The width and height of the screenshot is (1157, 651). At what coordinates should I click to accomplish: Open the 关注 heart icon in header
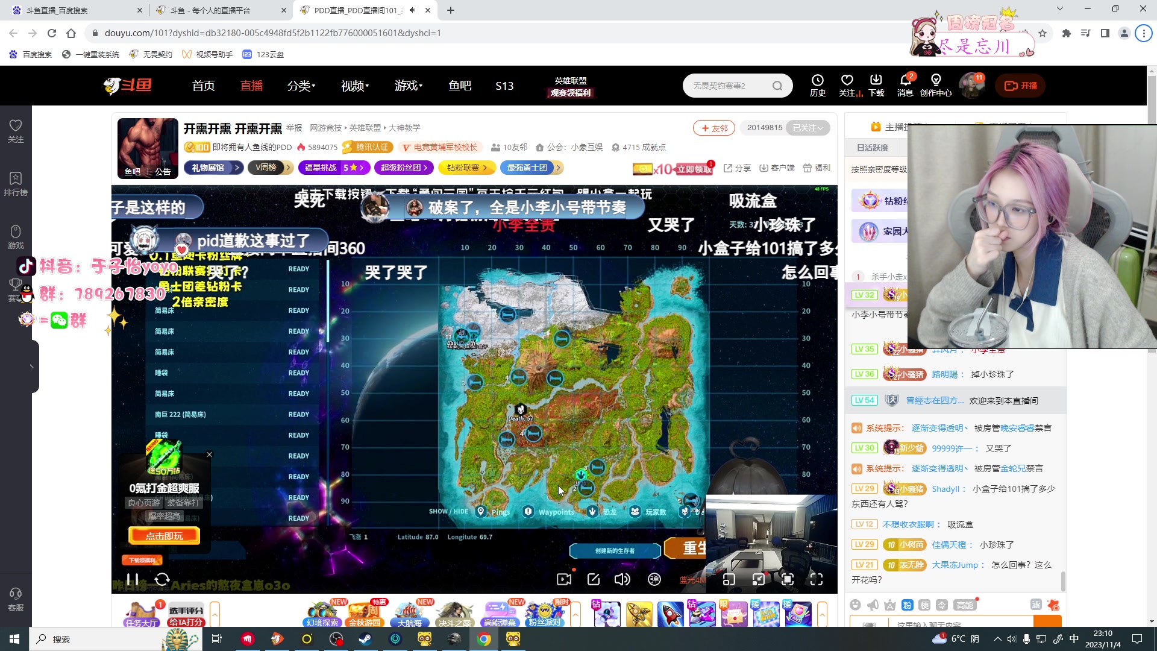[x=848, y=86]
